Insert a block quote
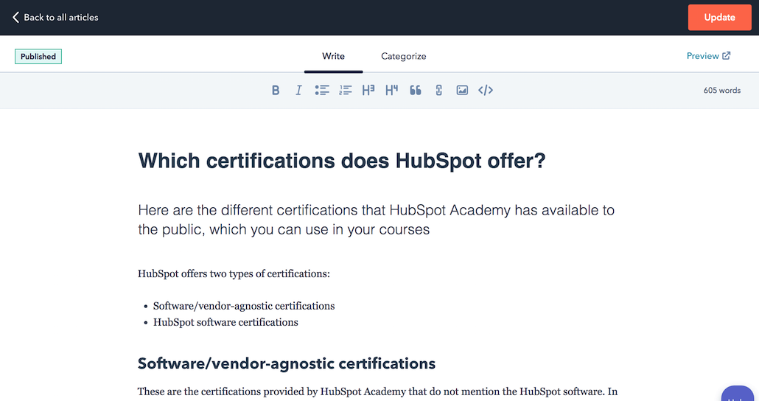Screen dimensions: 759x401 [x=416, y=90]
